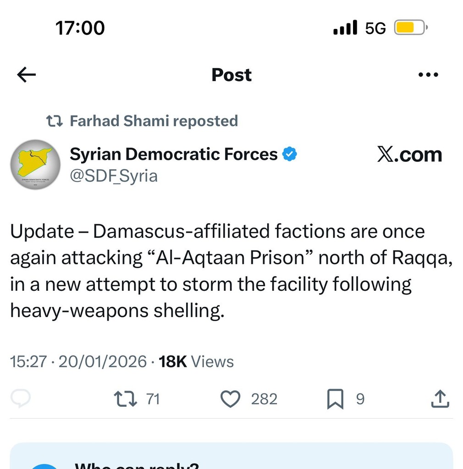Bookmark this post
The height and width of the screenshot is (469, 463).
coord(335,399)
